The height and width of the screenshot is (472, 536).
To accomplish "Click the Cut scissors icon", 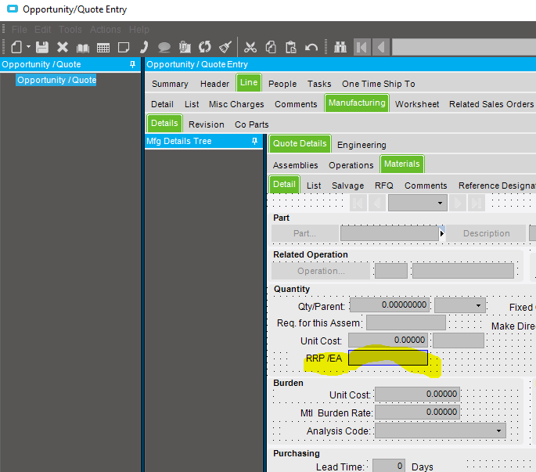I will (250, 47).
